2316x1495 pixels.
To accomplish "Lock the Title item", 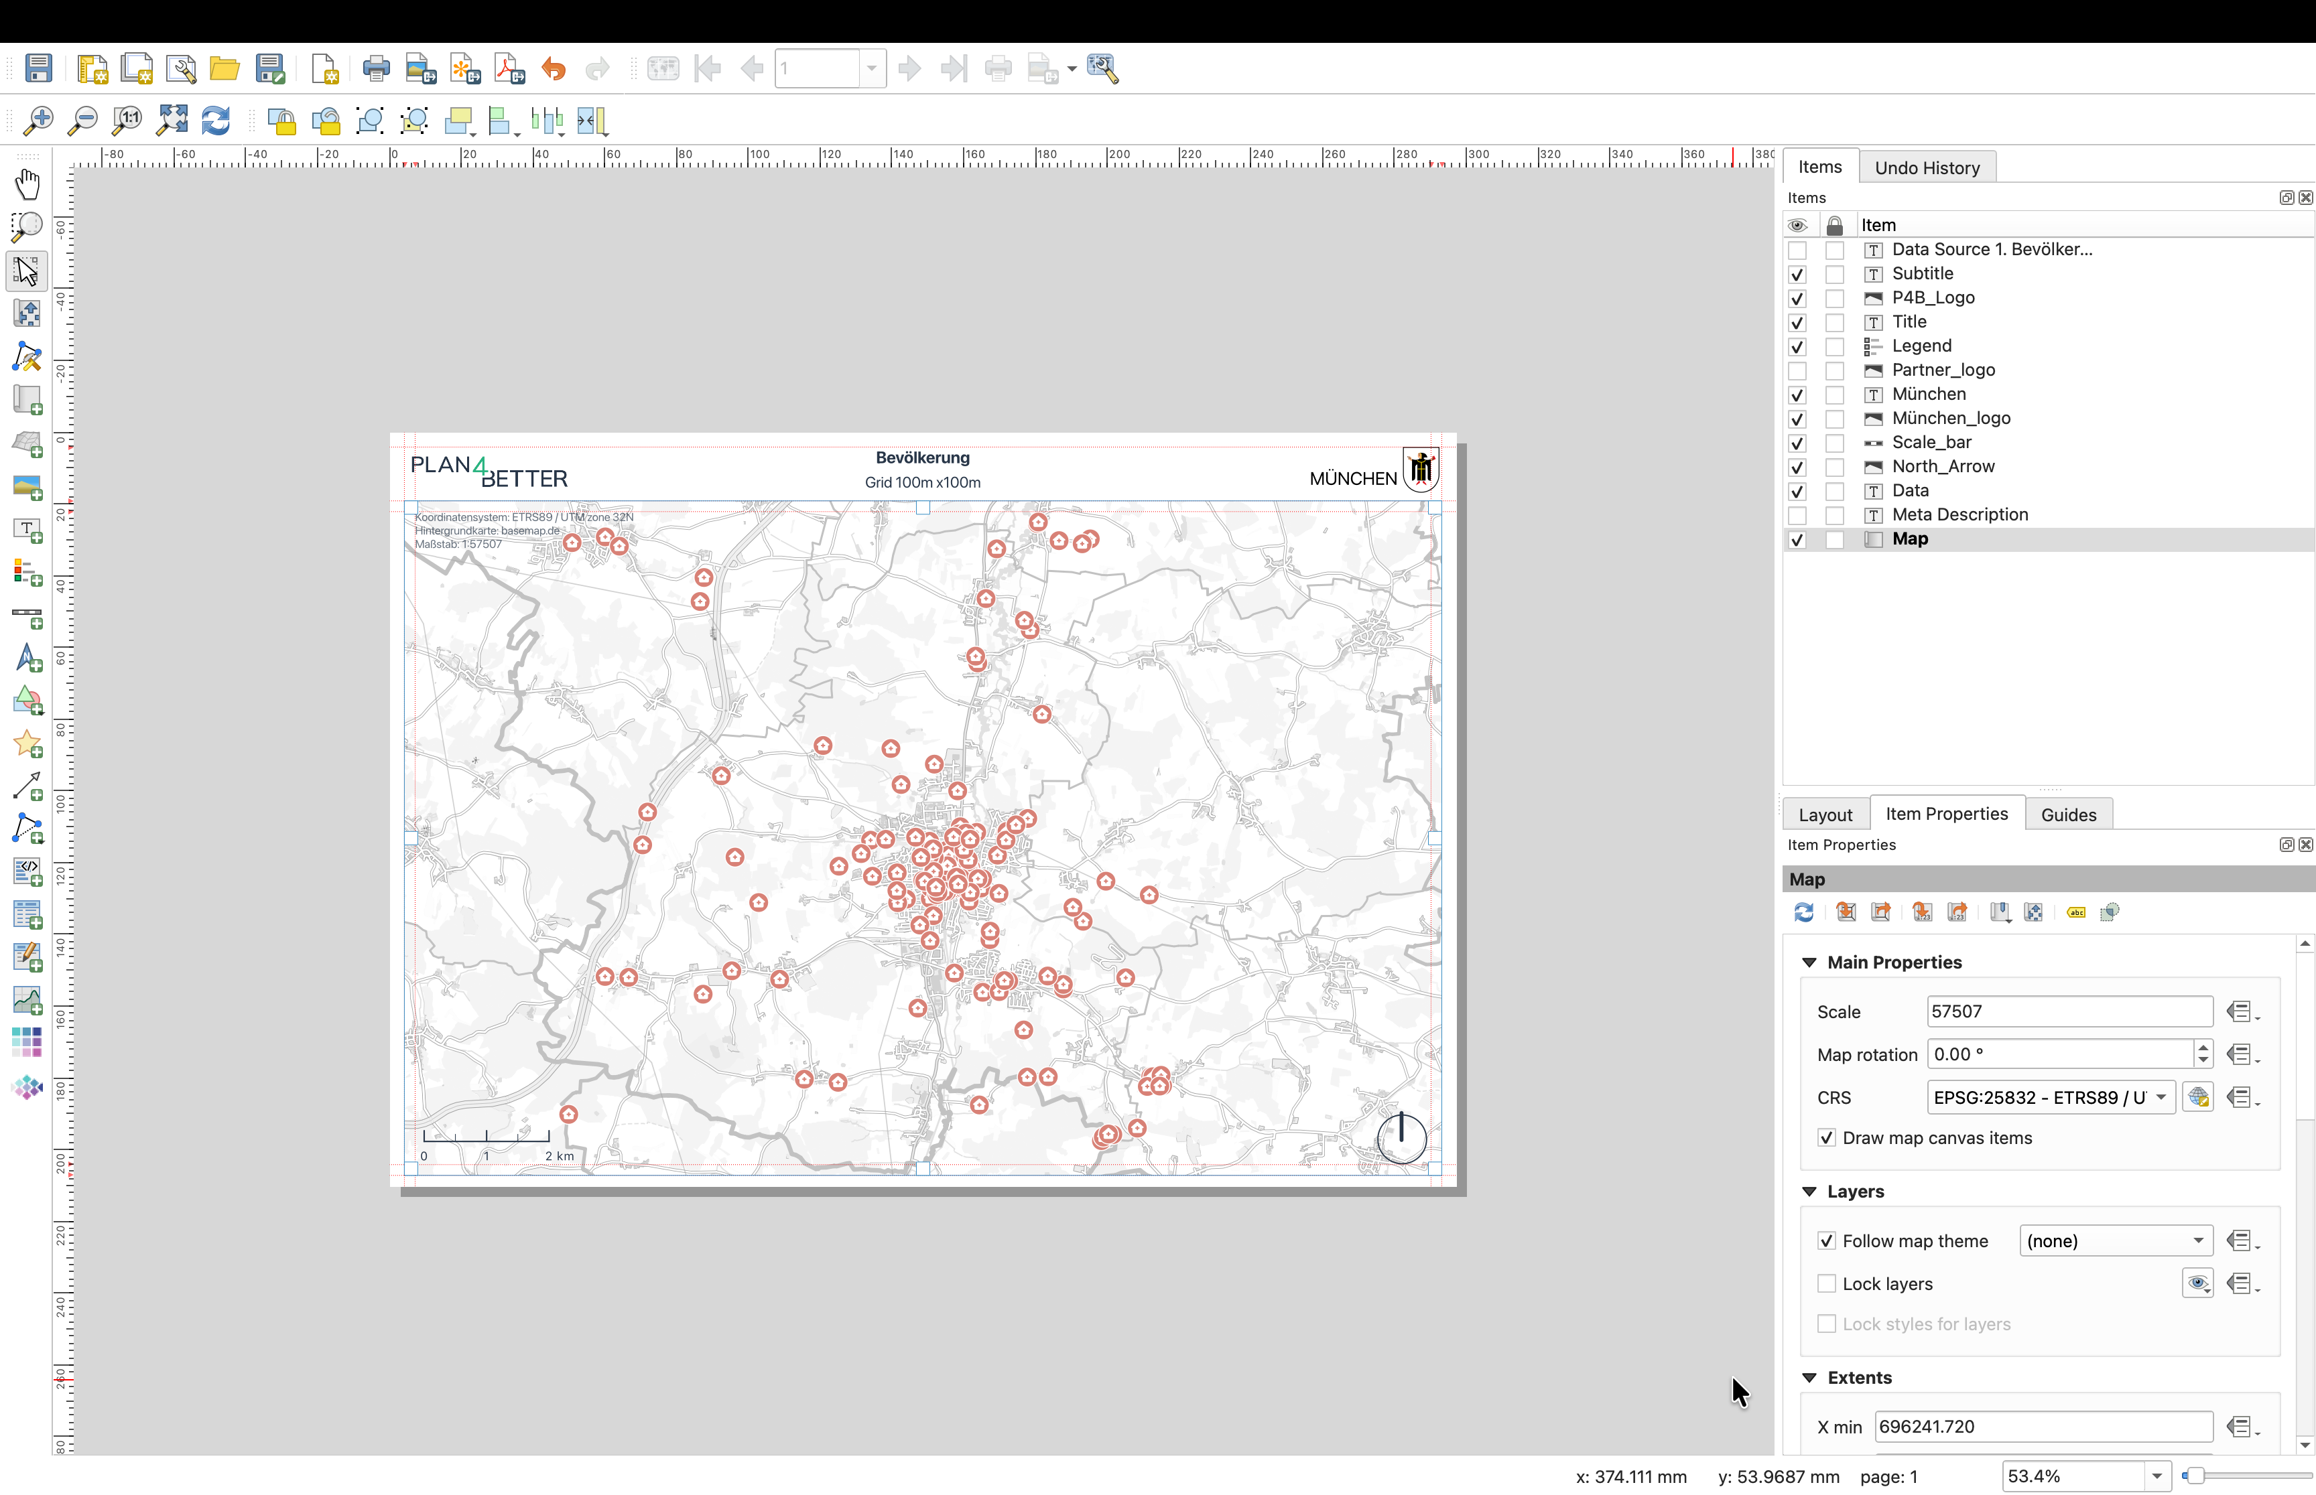I will (1834, 322).
